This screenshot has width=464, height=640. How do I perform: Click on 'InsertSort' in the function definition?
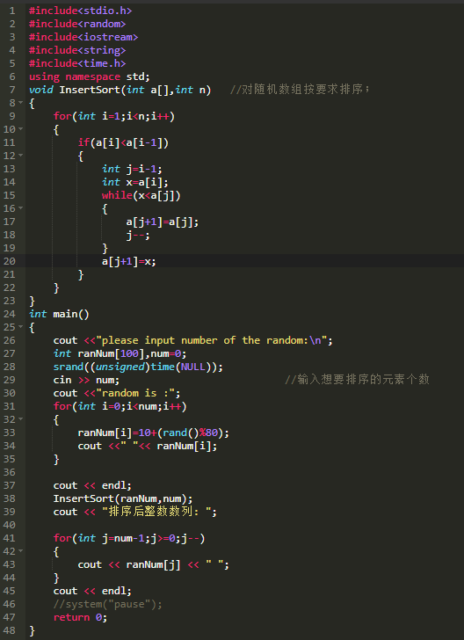click(90, 90)
